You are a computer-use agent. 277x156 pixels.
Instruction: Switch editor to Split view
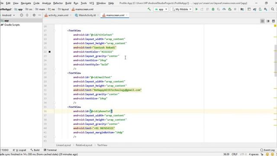(x=268, y=21)
